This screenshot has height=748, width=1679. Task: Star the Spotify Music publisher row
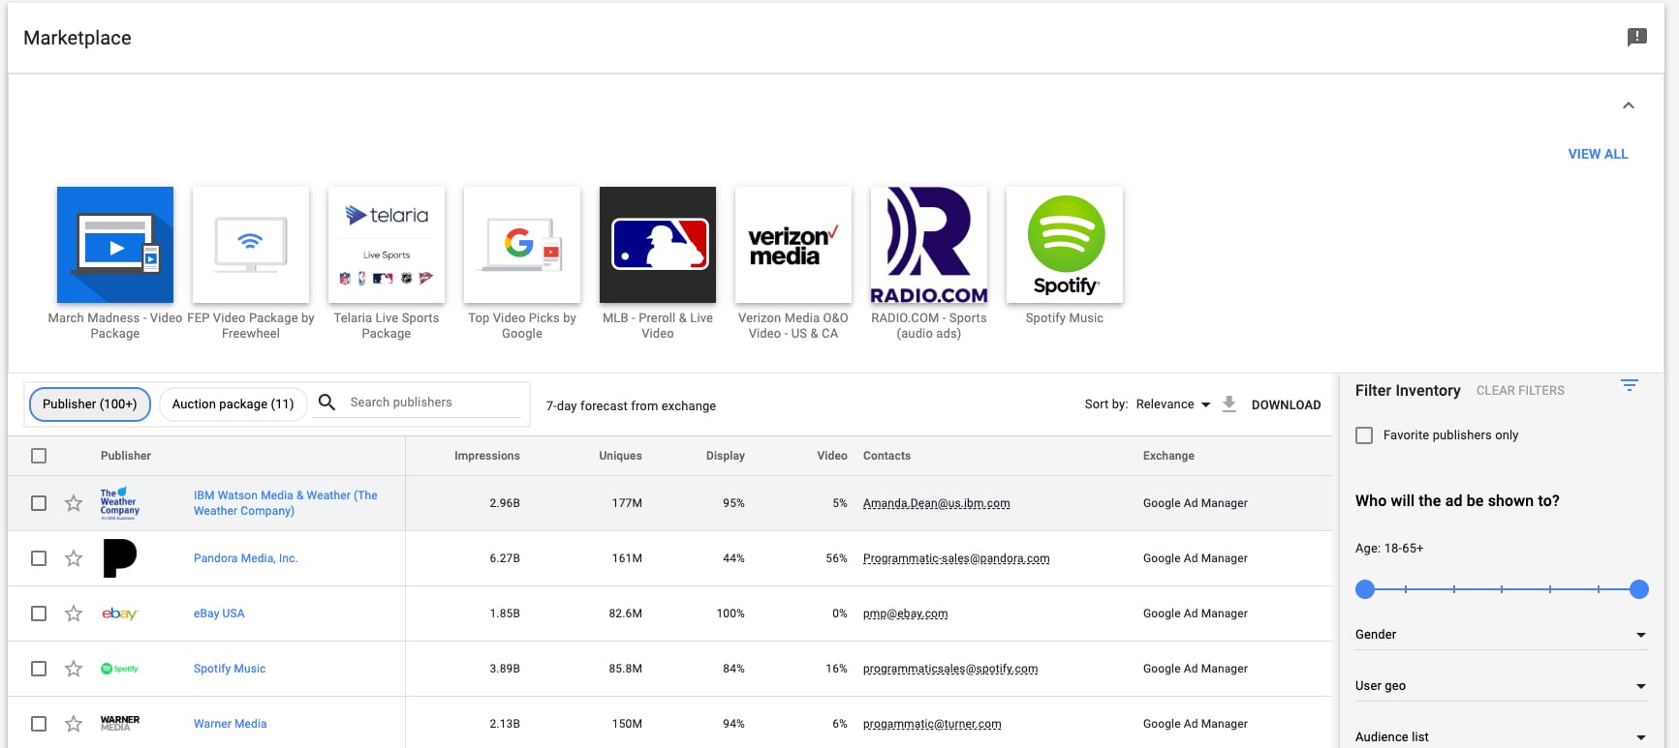[74, 669]
